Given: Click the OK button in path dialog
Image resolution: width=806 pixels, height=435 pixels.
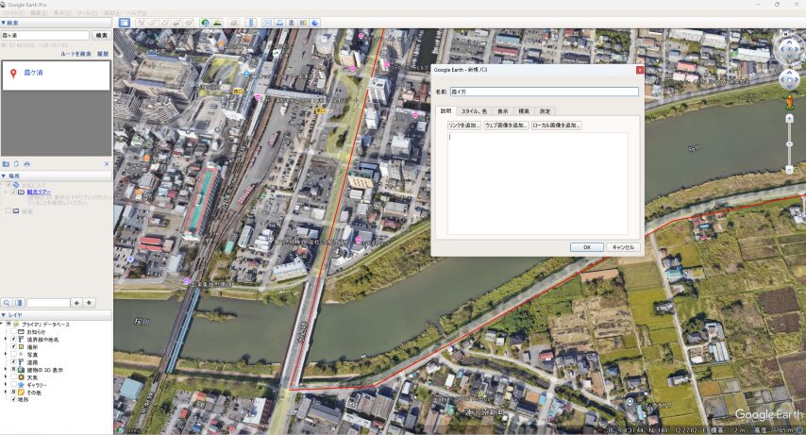Looking at the screenshot, I should click(x=586, y=247).
